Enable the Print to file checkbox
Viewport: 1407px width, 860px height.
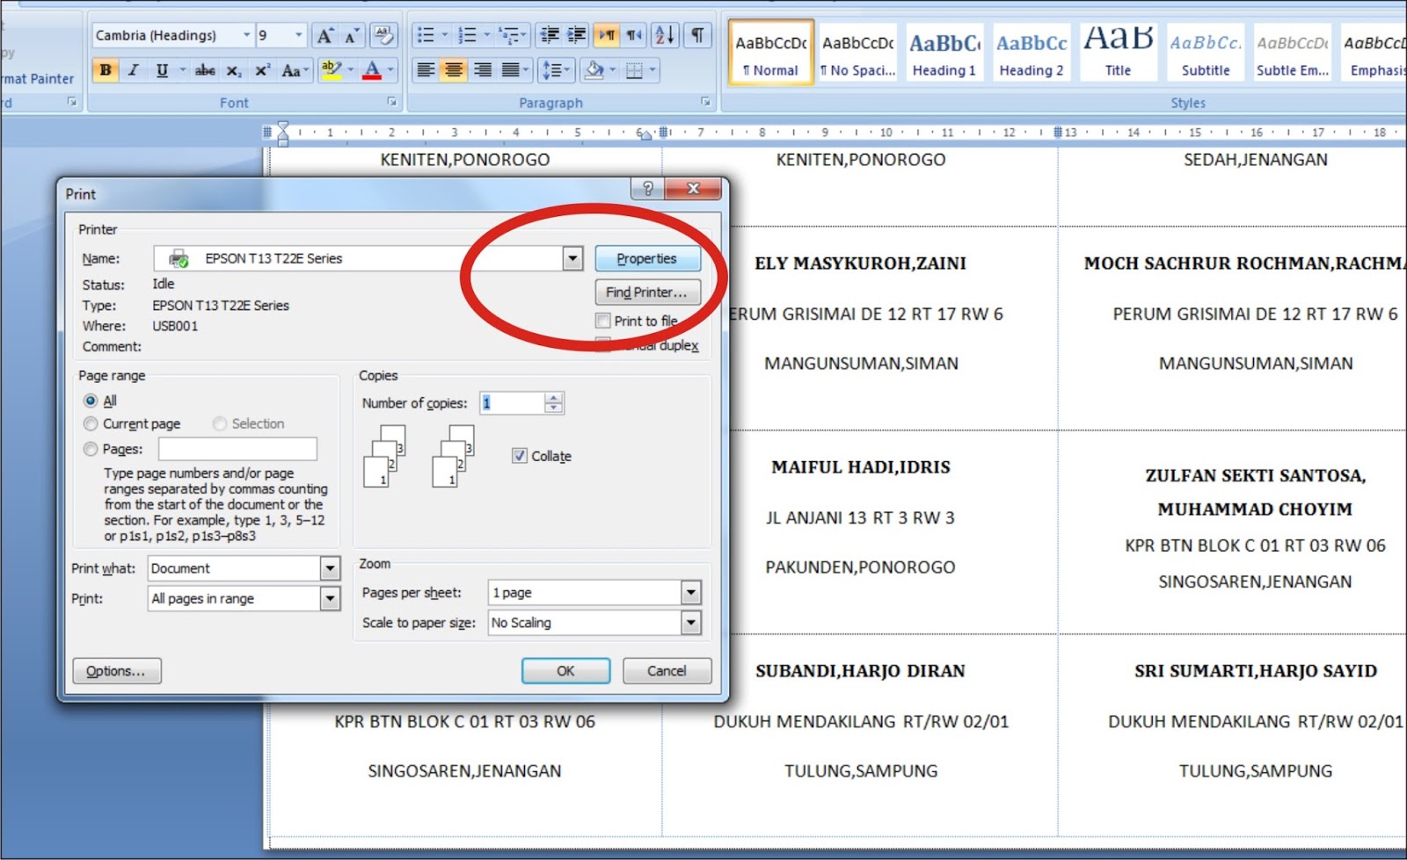(x=603, y=321)
